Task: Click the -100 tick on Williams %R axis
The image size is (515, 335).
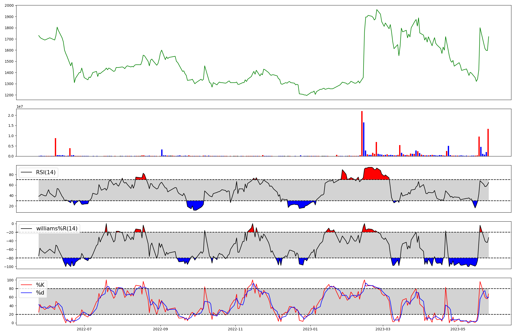Action: (9, 267)
